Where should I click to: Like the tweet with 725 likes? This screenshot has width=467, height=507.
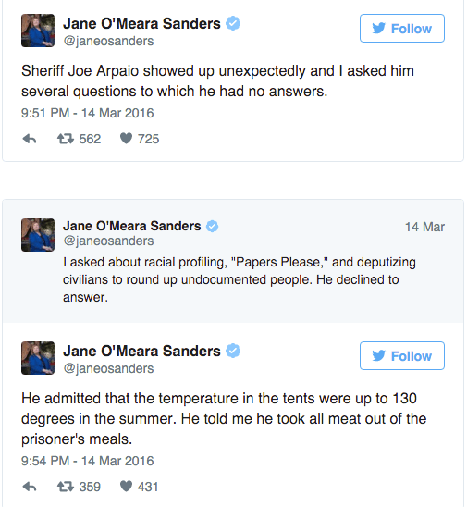(126, 139)
